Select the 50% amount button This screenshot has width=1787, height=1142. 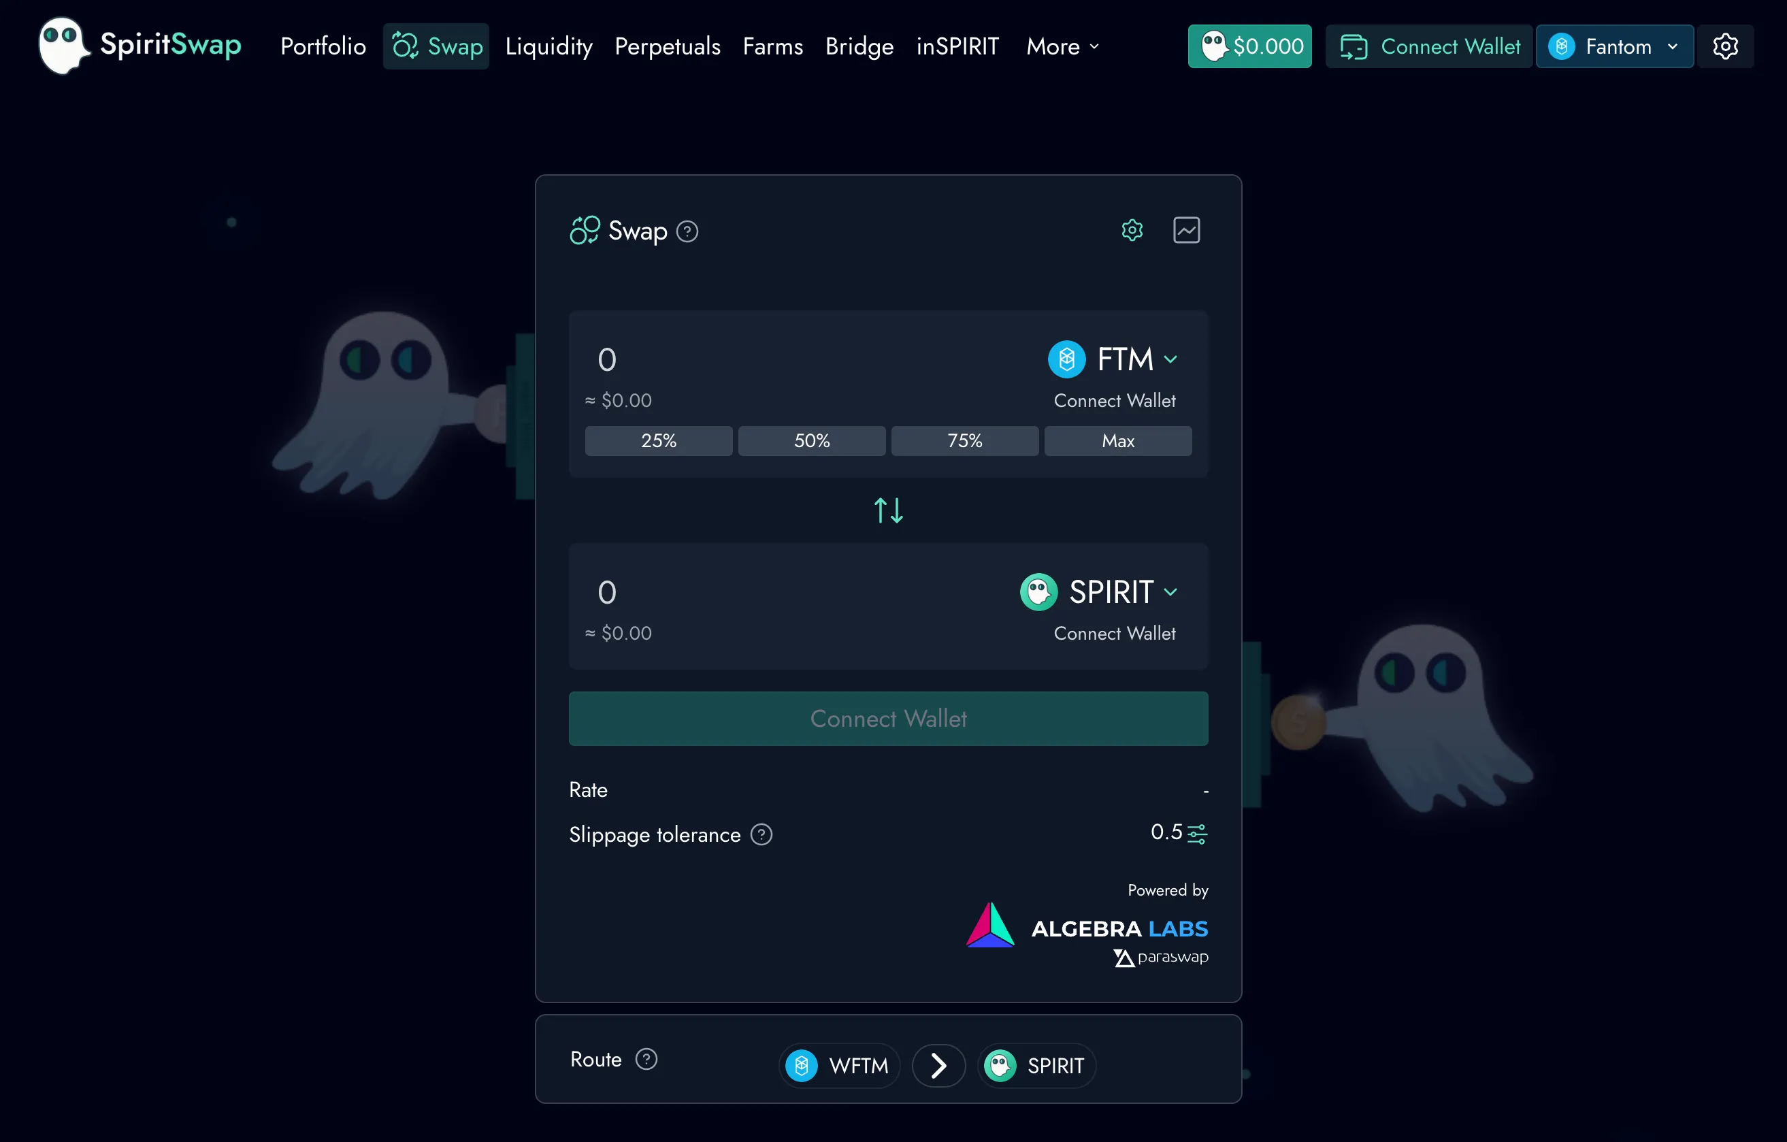pyautogui.click(x=812, y=441)
